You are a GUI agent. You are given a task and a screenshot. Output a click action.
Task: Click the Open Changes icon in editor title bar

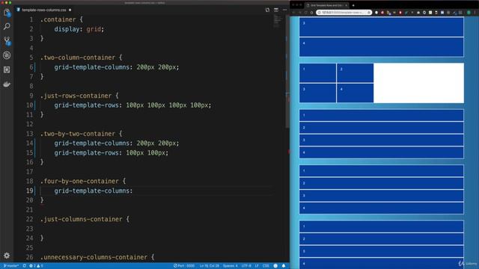pyautogui.click(x=267, y=10)
